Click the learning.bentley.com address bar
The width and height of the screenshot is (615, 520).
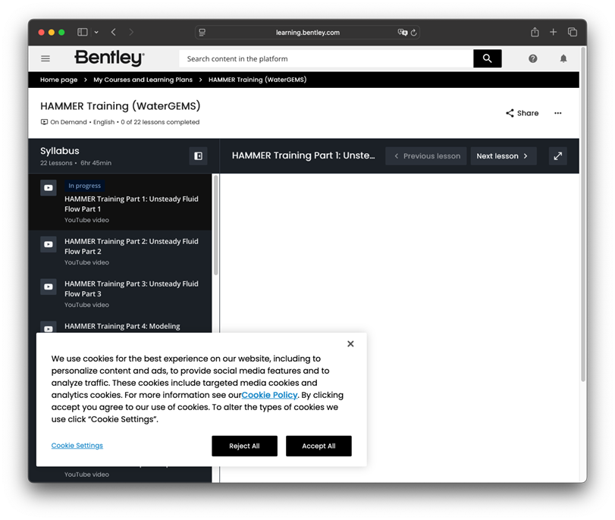coord(308,33)
